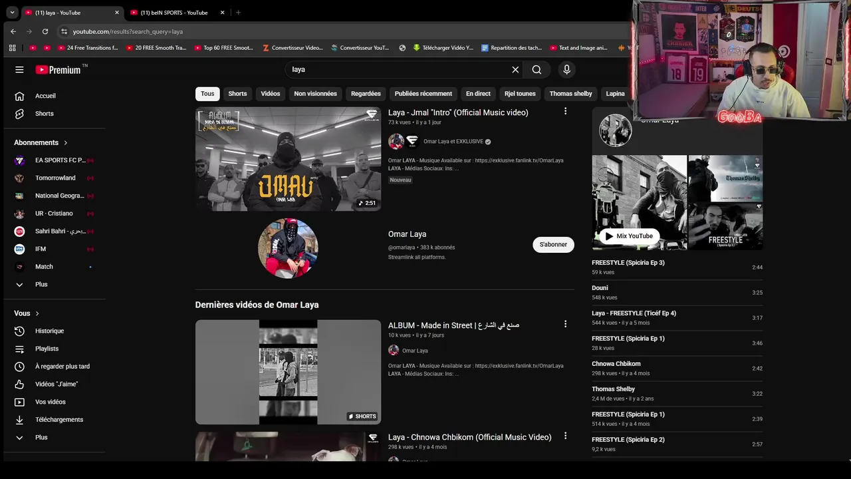Open Laya - Chnowa Chbikom video title
This screenshot has width=851, height=479.
(469, 437)
